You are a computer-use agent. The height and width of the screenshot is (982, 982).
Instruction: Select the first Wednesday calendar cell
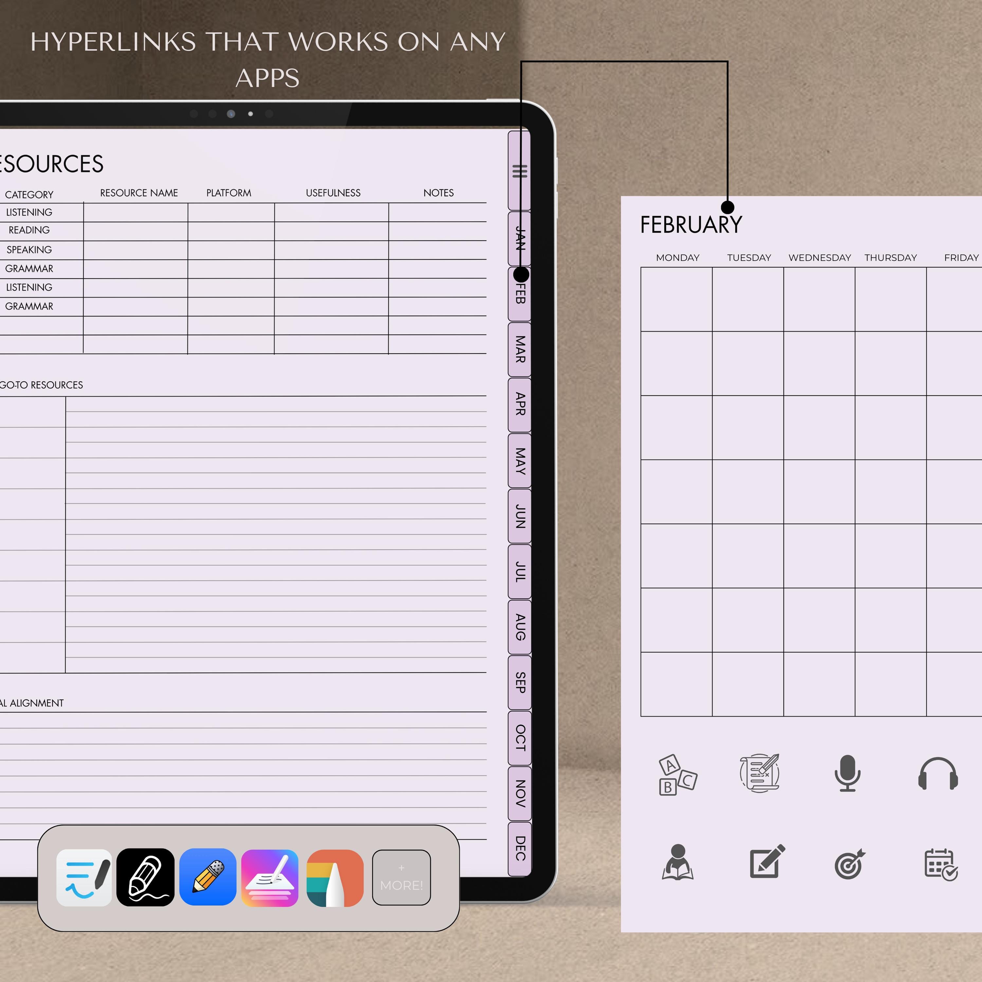(819, 300)
